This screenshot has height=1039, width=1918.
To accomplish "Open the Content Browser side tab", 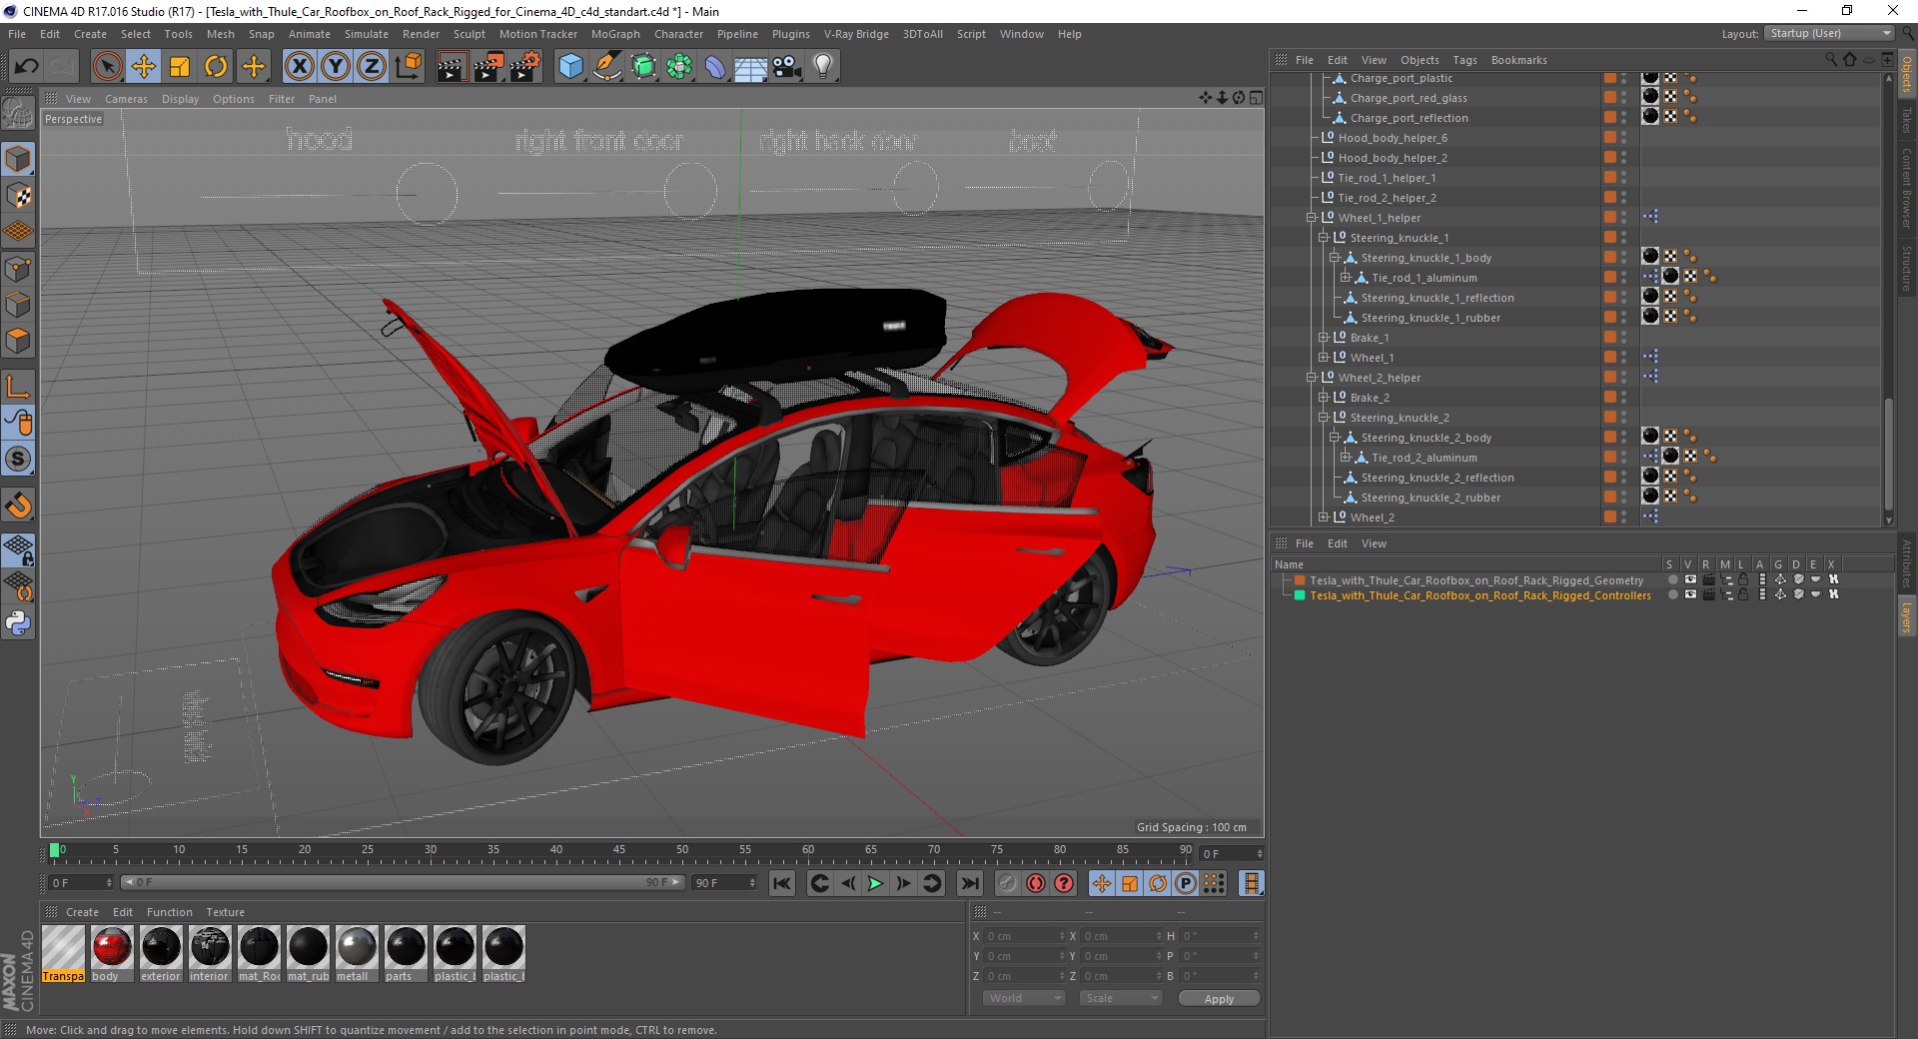I will [1906, 188].
